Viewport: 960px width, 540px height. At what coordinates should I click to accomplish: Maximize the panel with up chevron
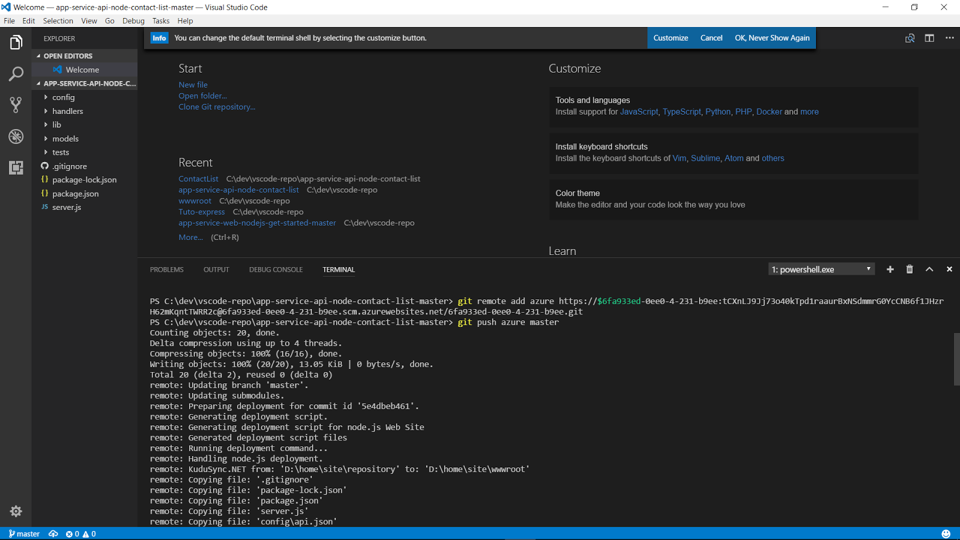click(929, 269)
